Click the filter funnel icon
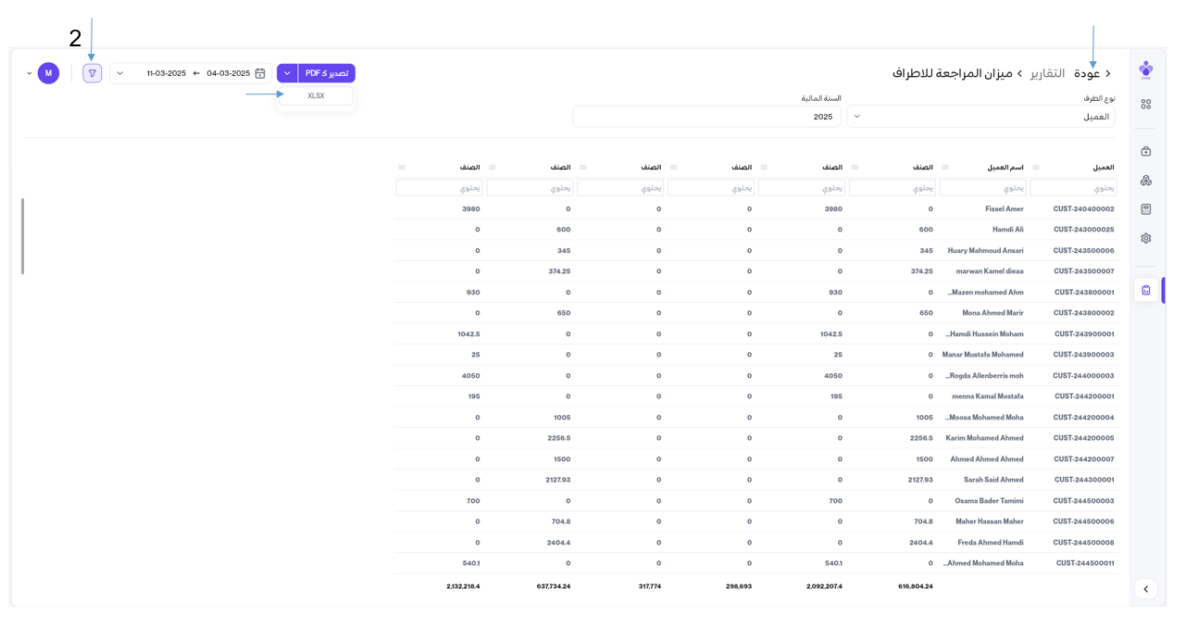This screenshot has width=1186, height=627. 93,73
